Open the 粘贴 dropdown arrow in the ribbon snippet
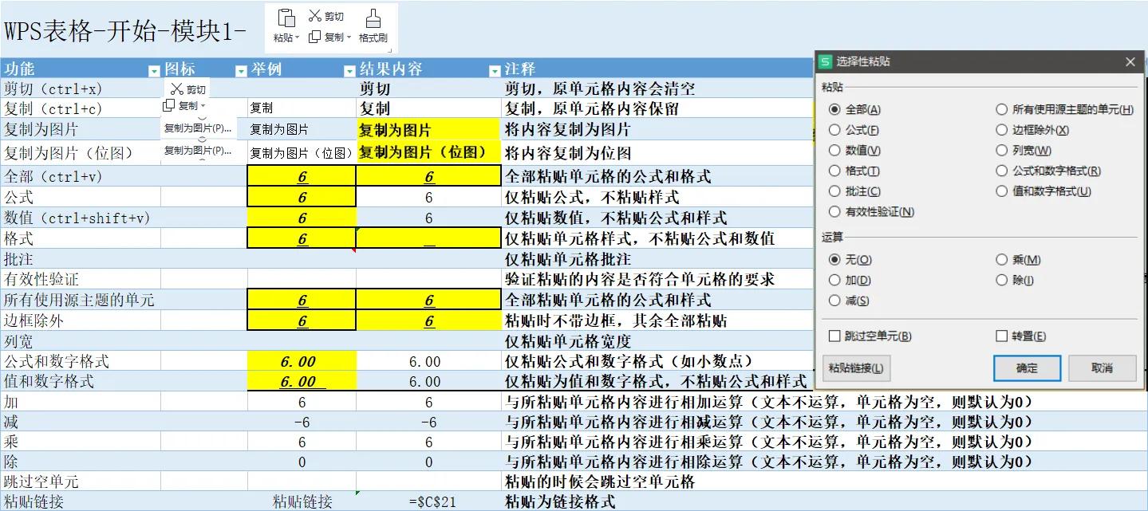 [298, 37]
